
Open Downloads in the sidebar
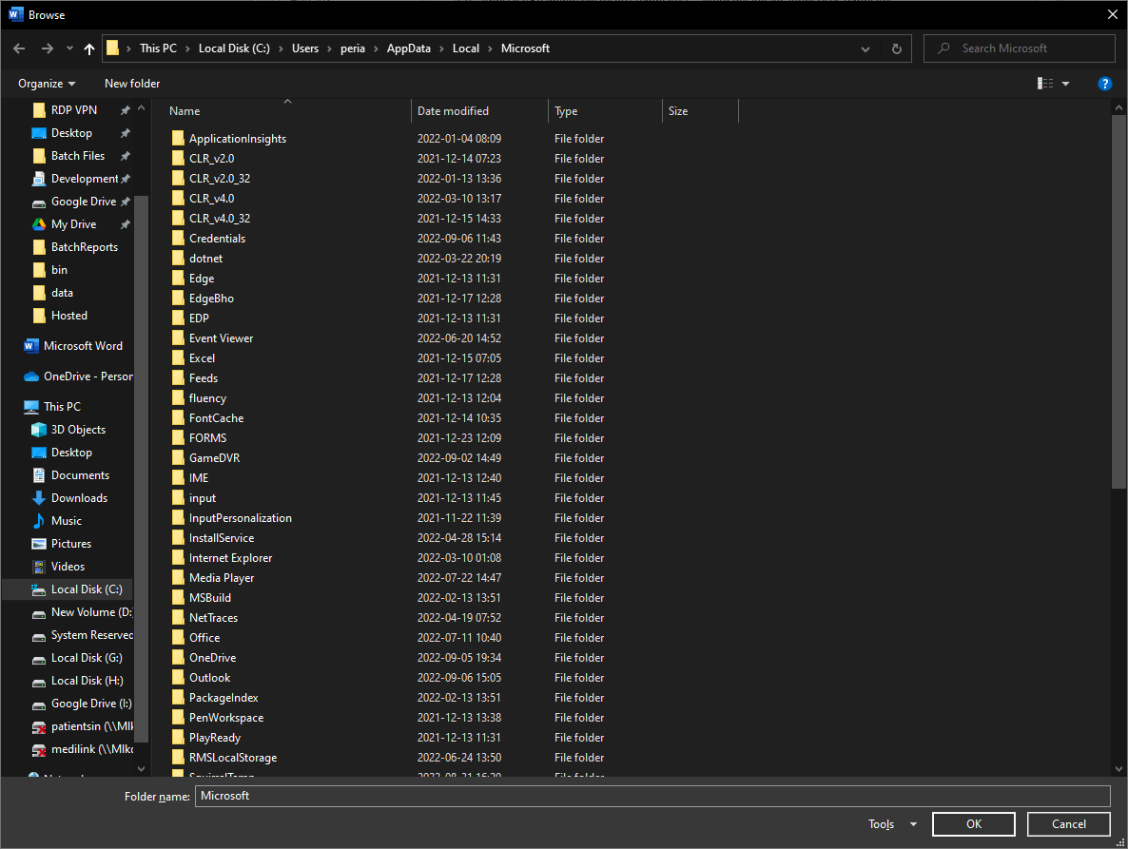[x=79, y=498]
